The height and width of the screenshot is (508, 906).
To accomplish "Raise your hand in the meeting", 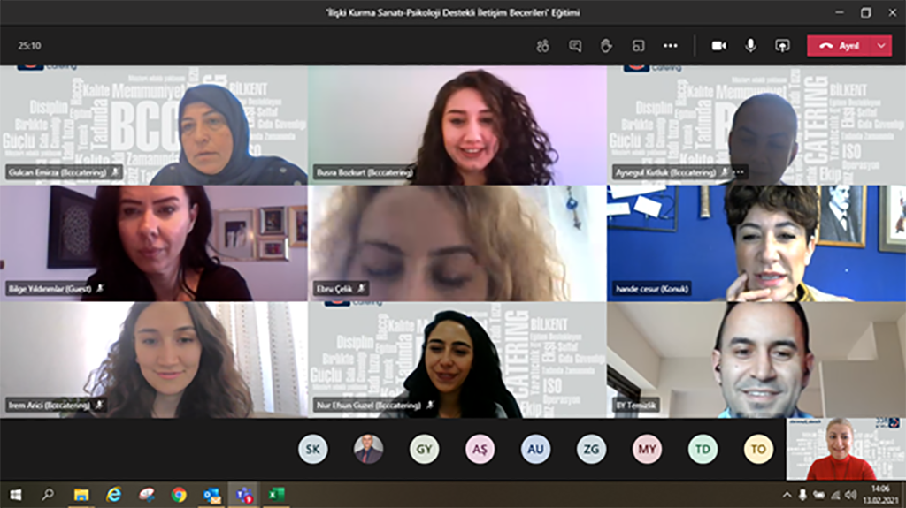I will pyautogui.click(x=606, y=46).
